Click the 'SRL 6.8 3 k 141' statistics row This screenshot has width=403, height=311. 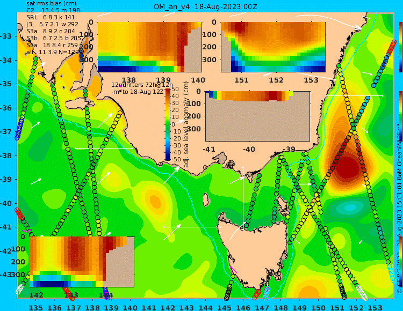click(x=51, y=17)
